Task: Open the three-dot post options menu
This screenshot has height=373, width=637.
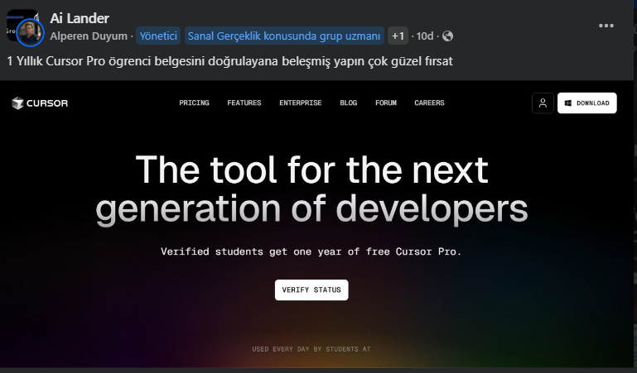Action: pos(606,26)
